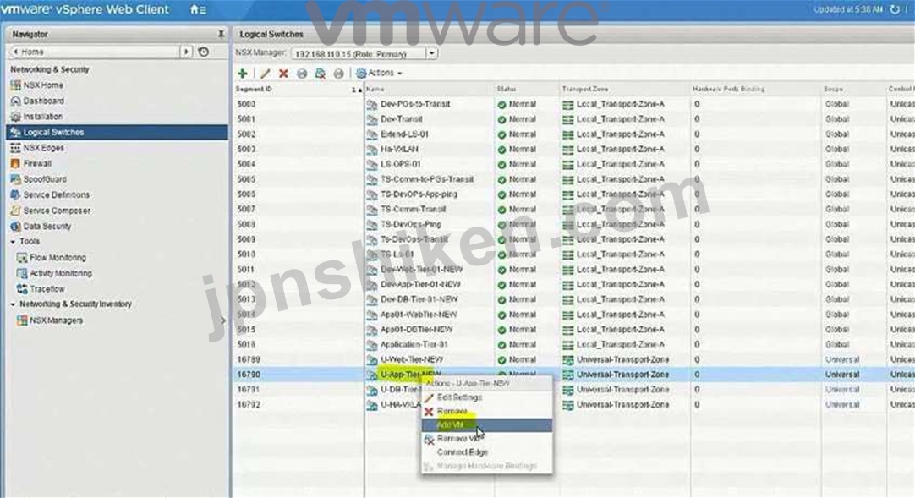The width and height of the screenshot is (915, 498).
Task: Click the Service Definitions icon in the Navigator
Action: click(x=16, y=195)
